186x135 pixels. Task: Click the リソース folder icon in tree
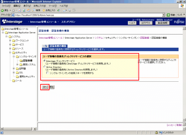click(14, 48)
